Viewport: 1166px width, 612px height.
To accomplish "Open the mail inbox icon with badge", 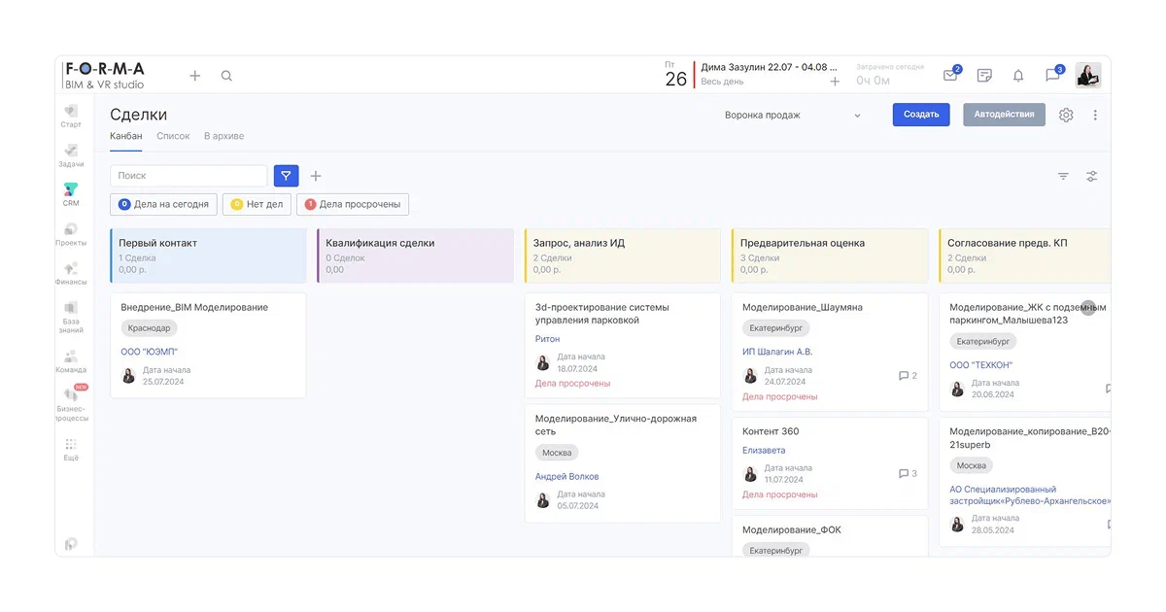I will [x=950, y=76].
